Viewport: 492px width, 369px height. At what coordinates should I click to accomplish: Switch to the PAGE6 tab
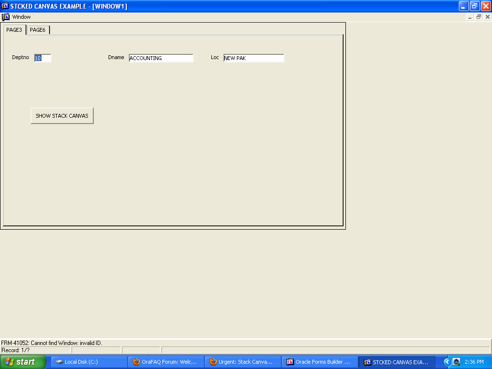[x=37, y=30]
